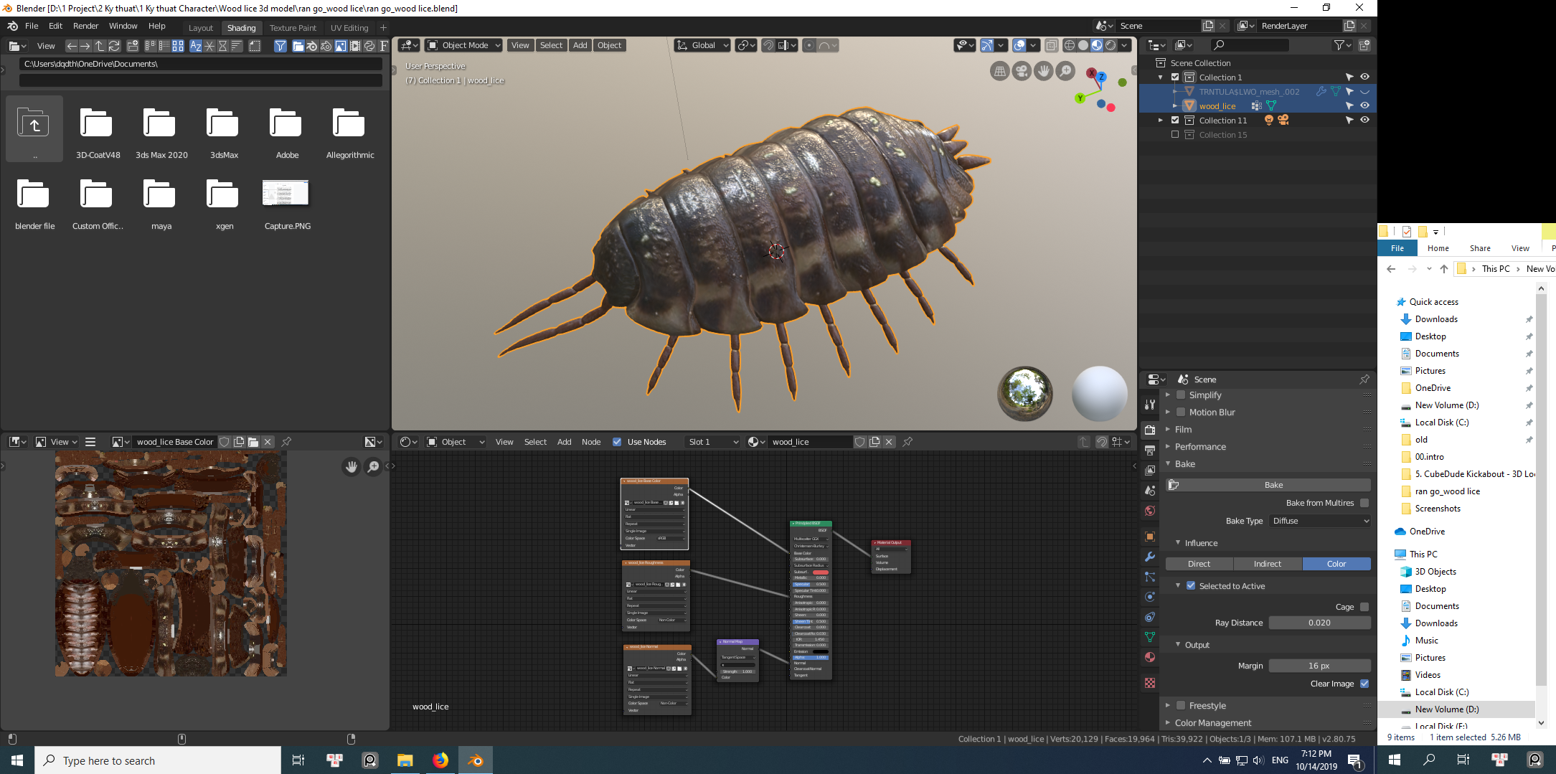Open the Render menu
1556x774 pixels.
click(85, 26)
